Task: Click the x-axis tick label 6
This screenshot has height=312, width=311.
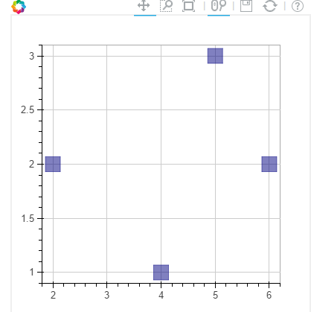Action: click(269, 295)
